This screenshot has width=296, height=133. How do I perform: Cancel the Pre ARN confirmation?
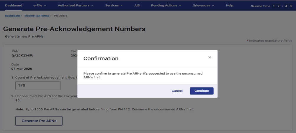click(x=177, y=91)
